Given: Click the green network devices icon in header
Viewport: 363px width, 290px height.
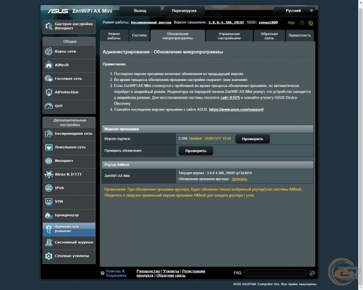Looking at the screenshot, I should [310, 23].
